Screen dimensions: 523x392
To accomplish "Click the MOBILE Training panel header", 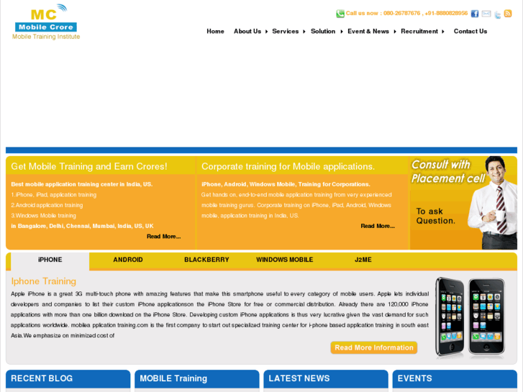I will point(197,378).
